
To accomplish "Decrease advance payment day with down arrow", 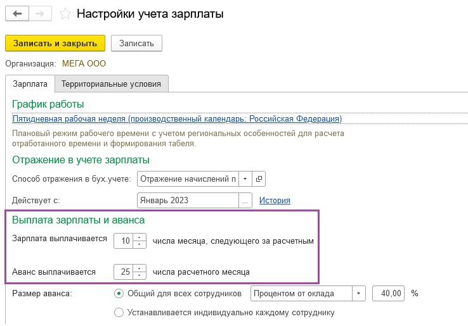I will coord(140,275).
